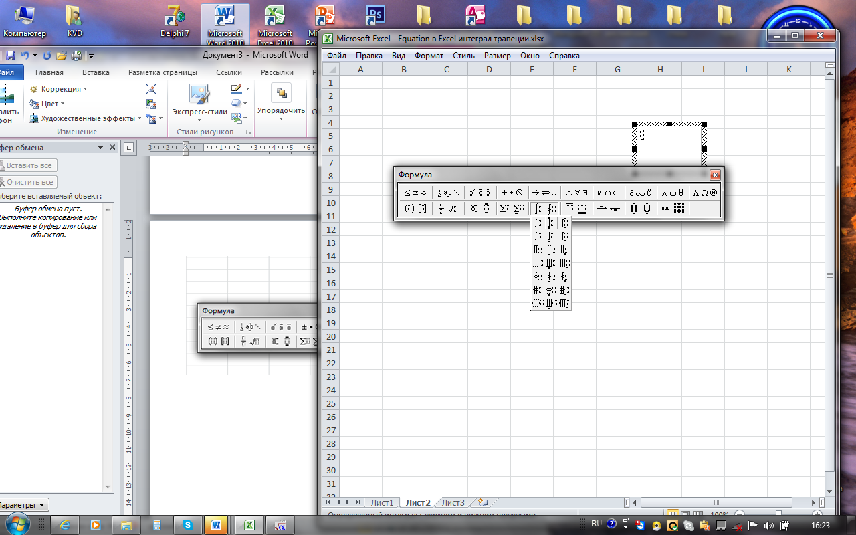Image resolution: width=856 pixels, height=535 pixels.
Task: Open Правка menu in Excel window
Action: [x=369, y=56]
